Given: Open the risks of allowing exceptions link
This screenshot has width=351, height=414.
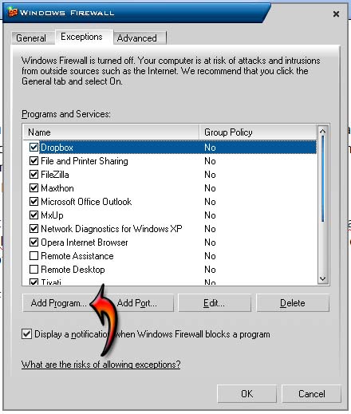Looking at the screenshot, I should [x=101, y=365].
